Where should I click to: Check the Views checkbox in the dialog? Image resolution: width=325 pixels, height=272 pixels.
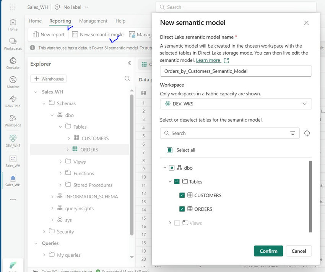click(x=176, y=223)
